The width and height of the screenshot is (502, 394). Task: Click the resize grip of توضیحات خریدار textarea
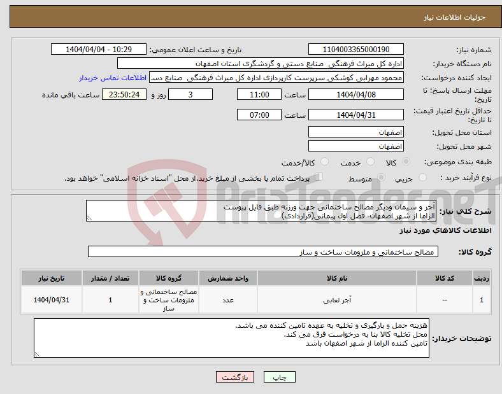(37, 355)
